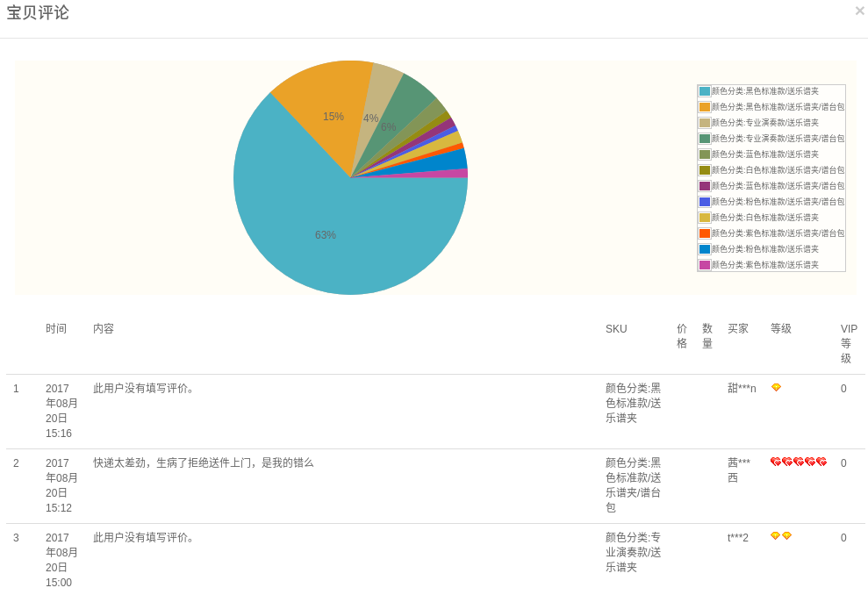Screen dimensions: 868x595
Task: Click the teal legend swatch for 黑色标准款/送乐谱夹
Action: [x=705, y=91]
